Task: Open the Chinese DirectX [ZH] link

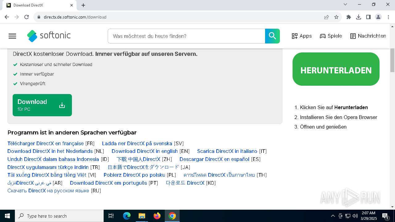Action: pos(138,159)
